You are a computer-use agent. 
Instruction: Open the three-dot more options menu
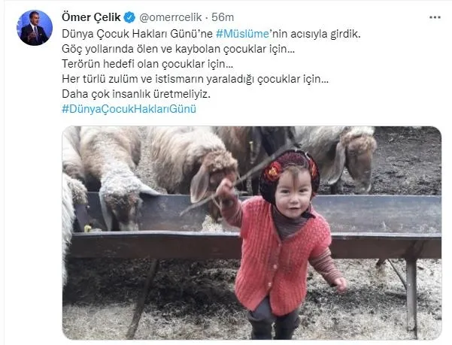tap(435, 17)
